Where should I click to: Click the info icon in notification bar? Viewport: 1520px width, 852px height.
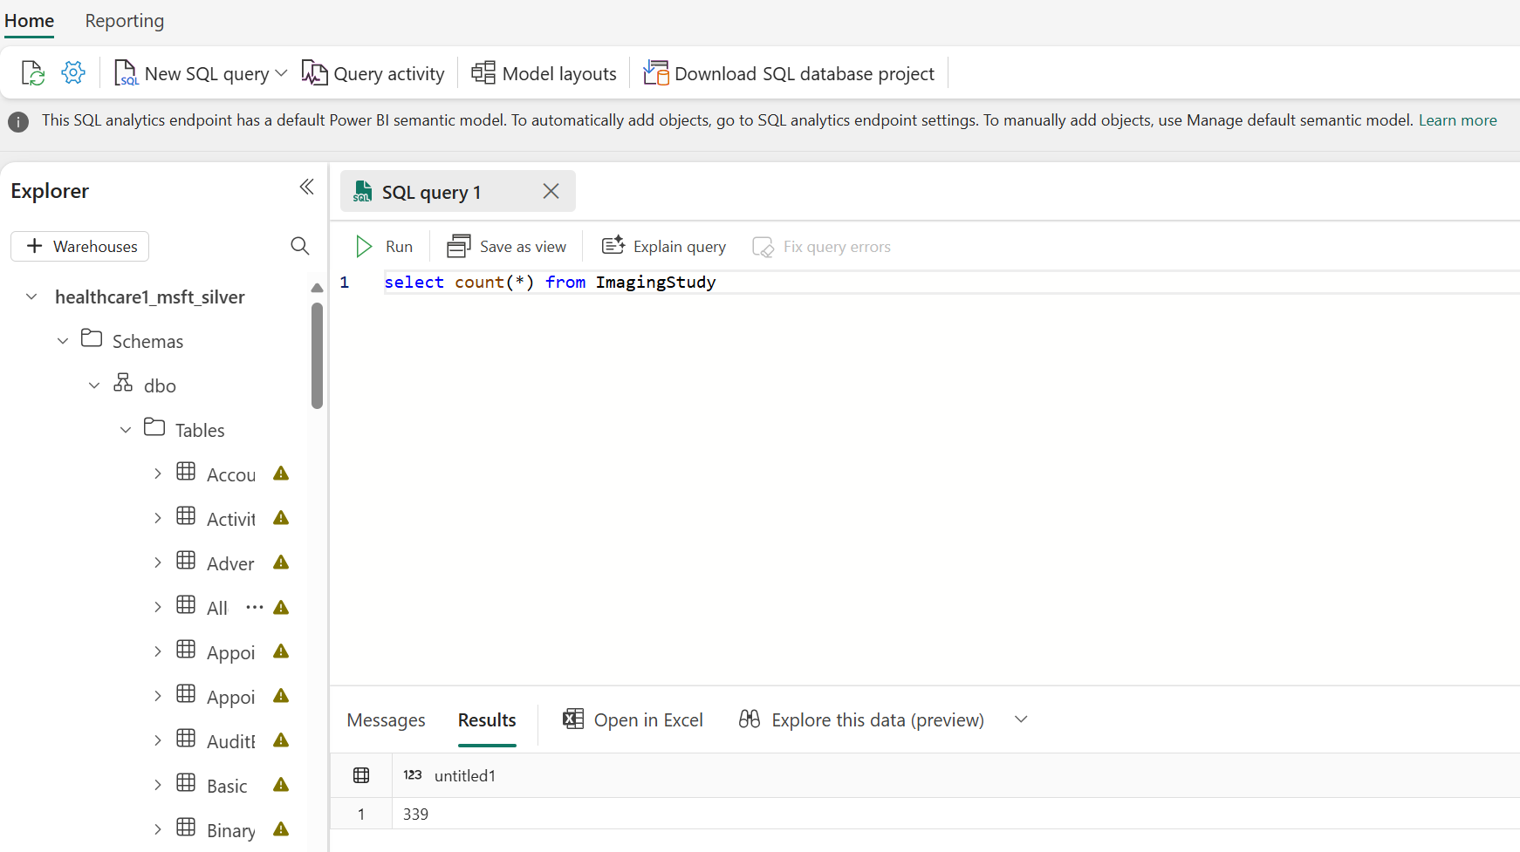(x=18, y=121)
